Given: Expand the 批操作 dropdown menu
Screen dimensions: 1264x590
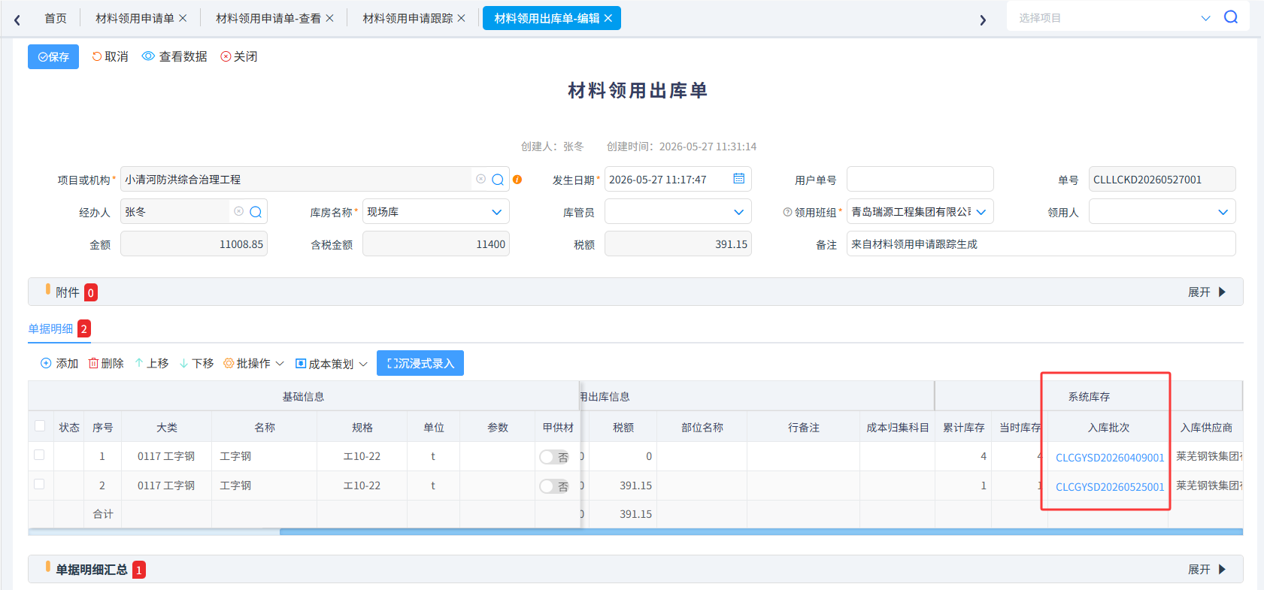Looking at the screenshot, I should pyautogui.click(x=254, y=363).
